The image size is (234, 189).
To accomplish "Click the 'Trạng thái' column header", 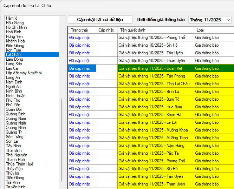I will click(79, 30).
